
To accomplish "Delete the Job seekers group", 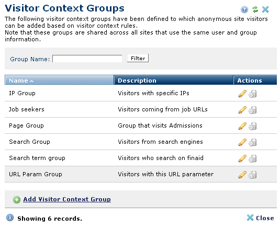I will tap(253, 110).
